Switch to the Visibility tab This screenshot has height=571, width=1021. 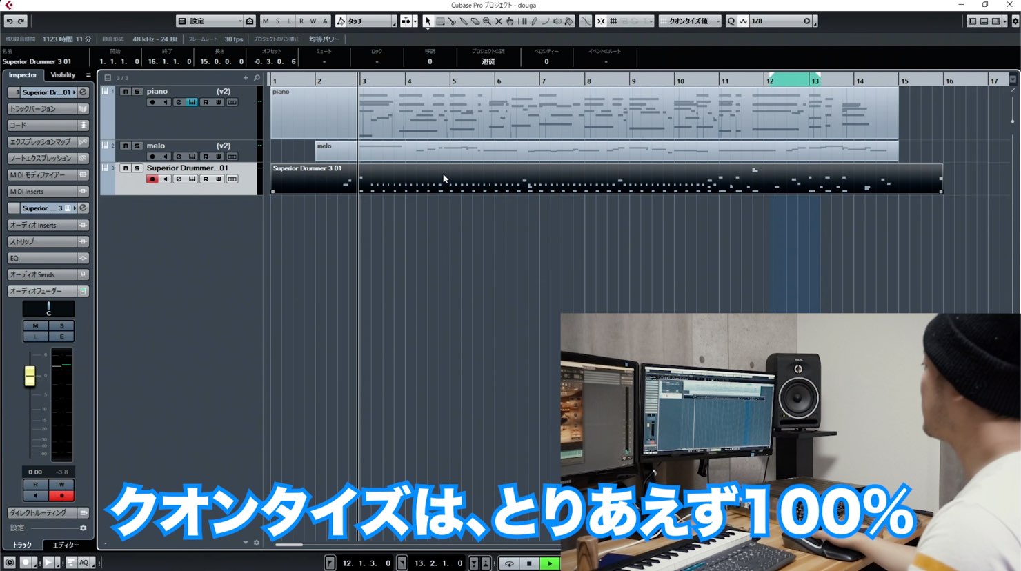click(63, 75)
